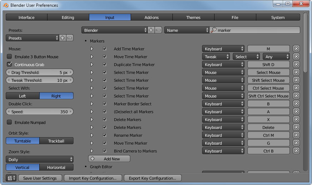
Task: Change the Ctrl B shortcut key
Action: point(268,151)
